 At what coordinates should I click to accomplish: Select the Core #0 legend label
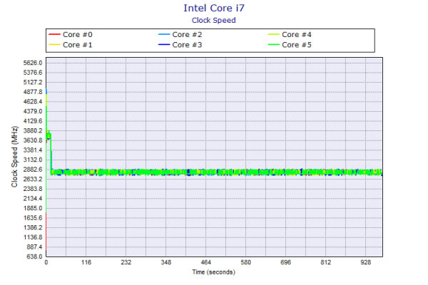[78, 35]
